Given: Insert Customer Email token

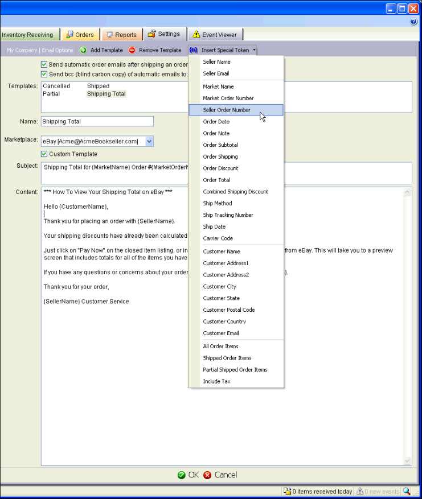Looking at the screenshot, I should tap(236, 333).
